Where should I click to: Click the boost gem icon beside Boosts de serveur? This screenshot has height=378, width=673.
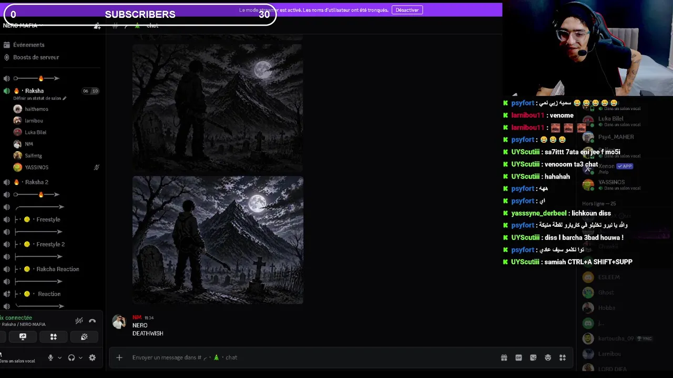pyautogui.click(x=6, y=57)
